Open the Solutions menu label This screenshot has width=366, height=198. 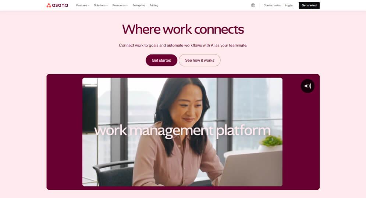[x=100, y=5]
